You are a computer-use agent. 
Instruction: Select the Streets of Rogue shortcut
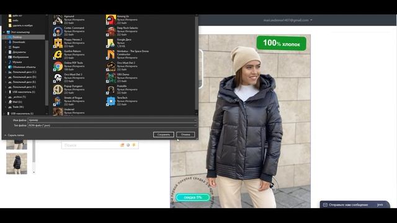tap(68, 101)
